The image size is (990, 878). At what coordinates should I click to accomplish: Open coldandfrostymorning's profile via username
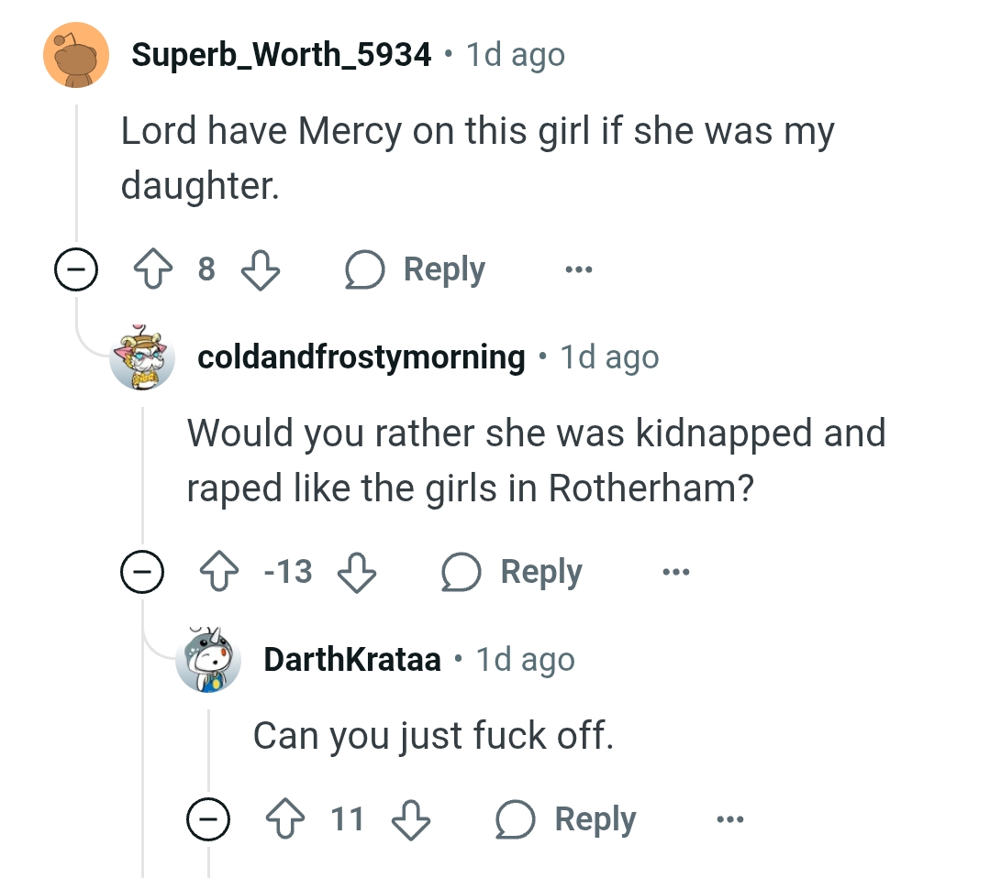tap(362, 357)
